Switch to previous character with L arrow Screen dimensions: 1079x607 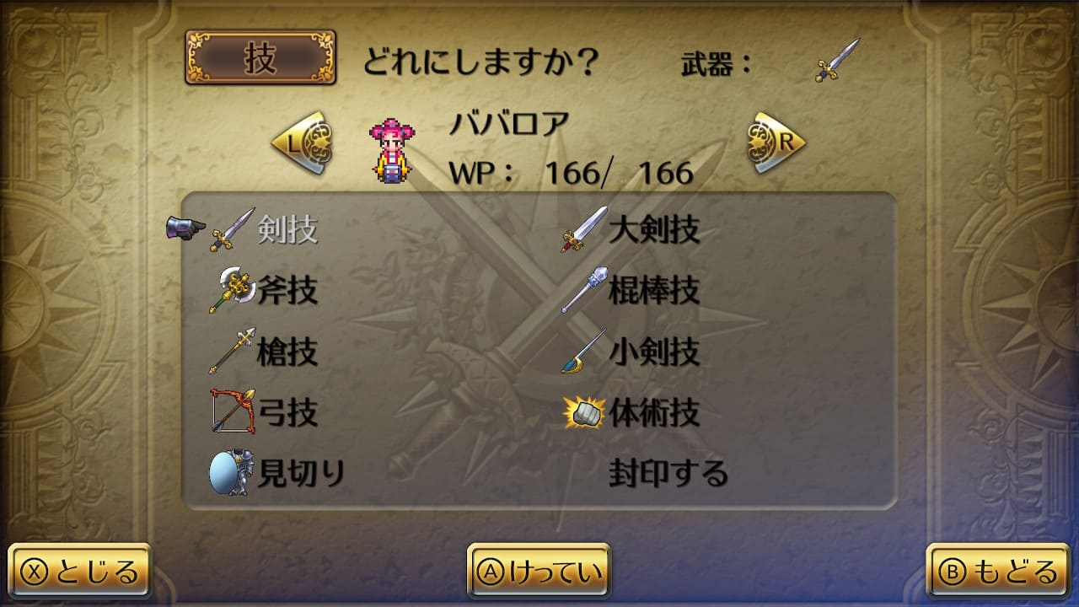(302, 142)
